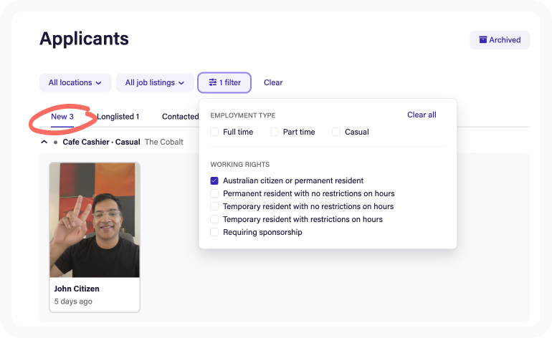Uncheck Australian citizen or permanent resident
This screenshot has width=552, height=338.
[x=214, y=180]
